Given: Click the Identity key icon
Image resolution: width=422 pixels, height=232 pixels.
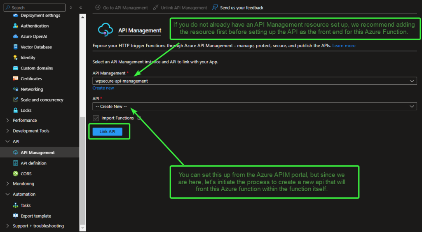Looking at the screenshot, I should [16, 58].
